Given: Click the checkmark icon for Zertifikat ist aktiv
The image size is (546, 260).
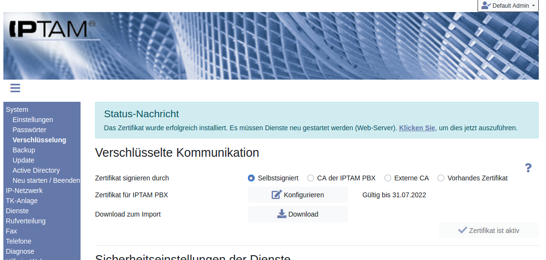Looking at the screenshot, I should click(462, 231).
